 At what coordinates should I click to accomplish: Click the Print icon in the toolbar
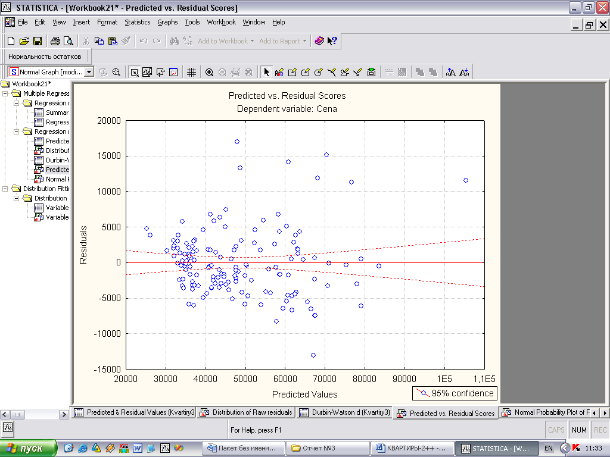click(55, 41)
